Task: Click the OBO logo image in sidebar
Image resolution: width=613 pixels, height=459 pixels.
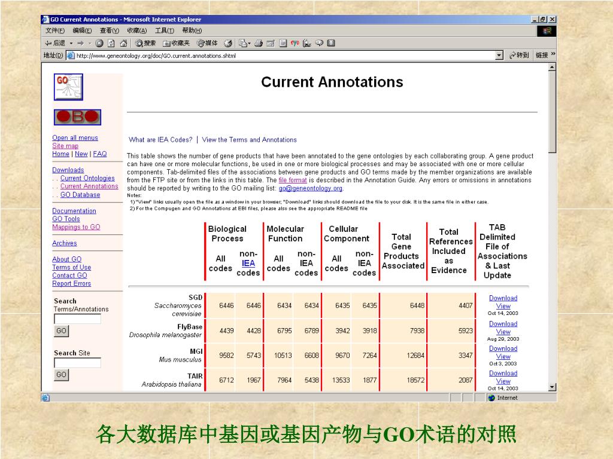Action: coord(77,117)
